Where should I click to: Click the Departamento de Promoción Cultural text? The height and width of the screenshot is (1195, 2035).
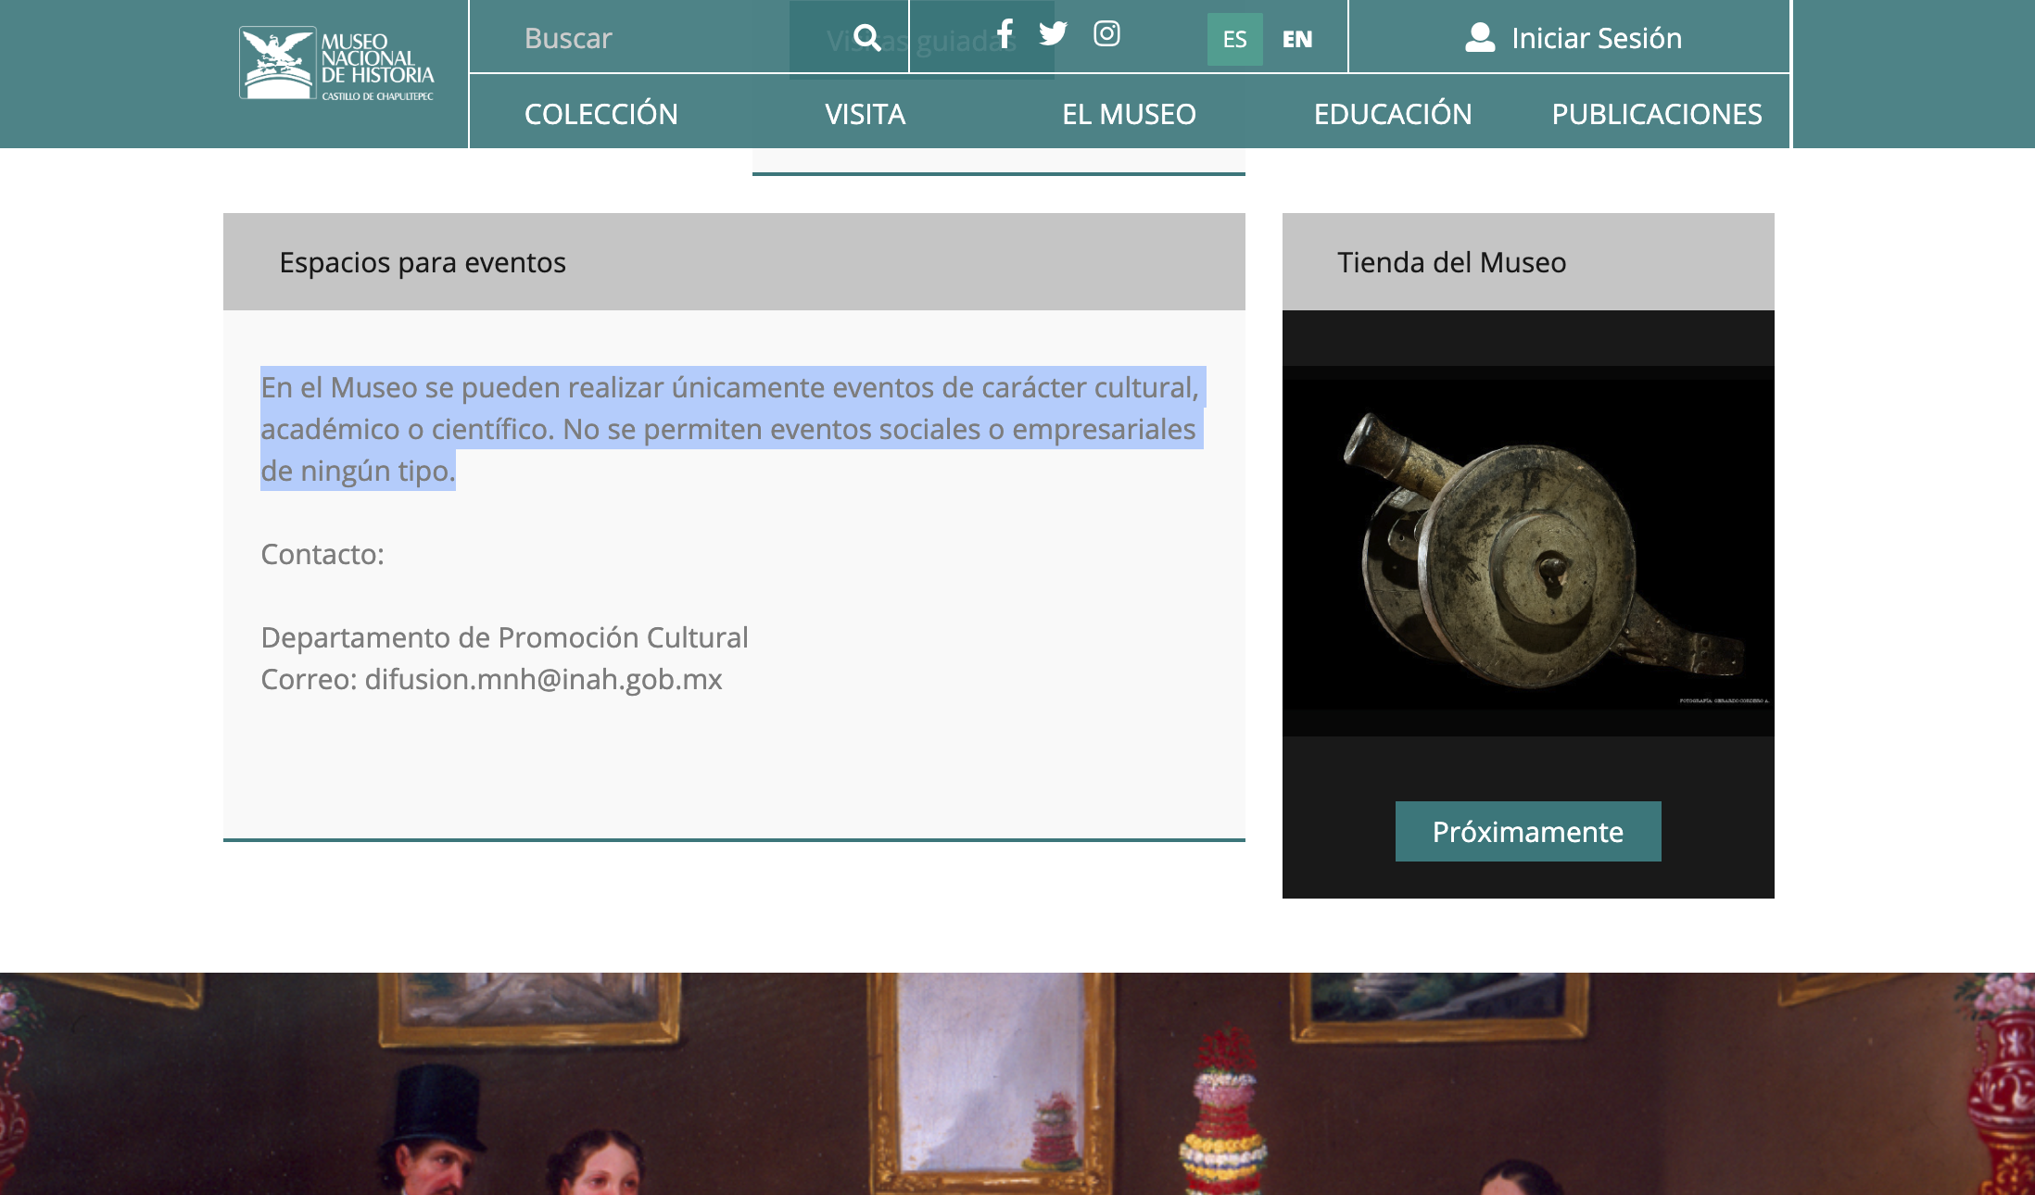pyautogui.click(x=504, y=637)
